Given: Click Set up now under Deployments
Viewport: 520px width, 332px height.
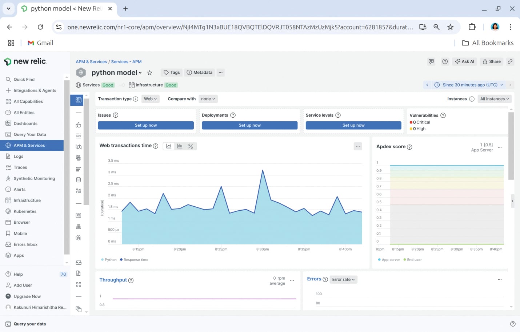Looking at the screenshot, I should [249, 125].
